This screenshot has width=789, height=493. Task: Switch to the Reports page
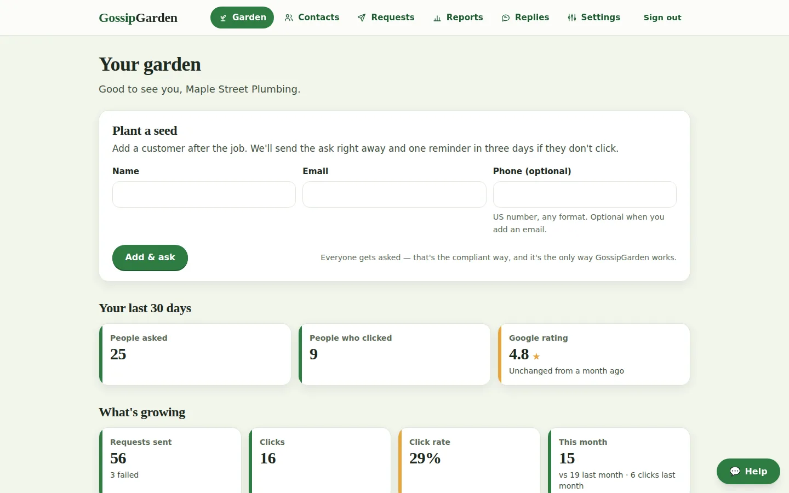(x=458, y=18)
